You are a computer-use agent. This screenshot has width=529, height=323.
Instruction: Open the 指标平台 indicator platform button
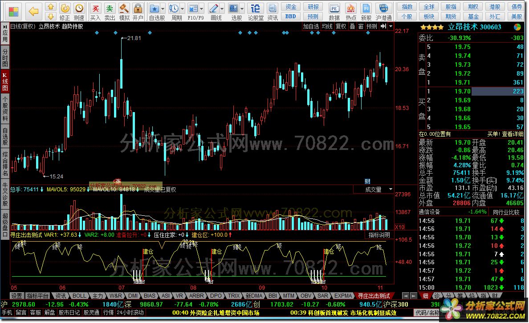tap(37, 296)
